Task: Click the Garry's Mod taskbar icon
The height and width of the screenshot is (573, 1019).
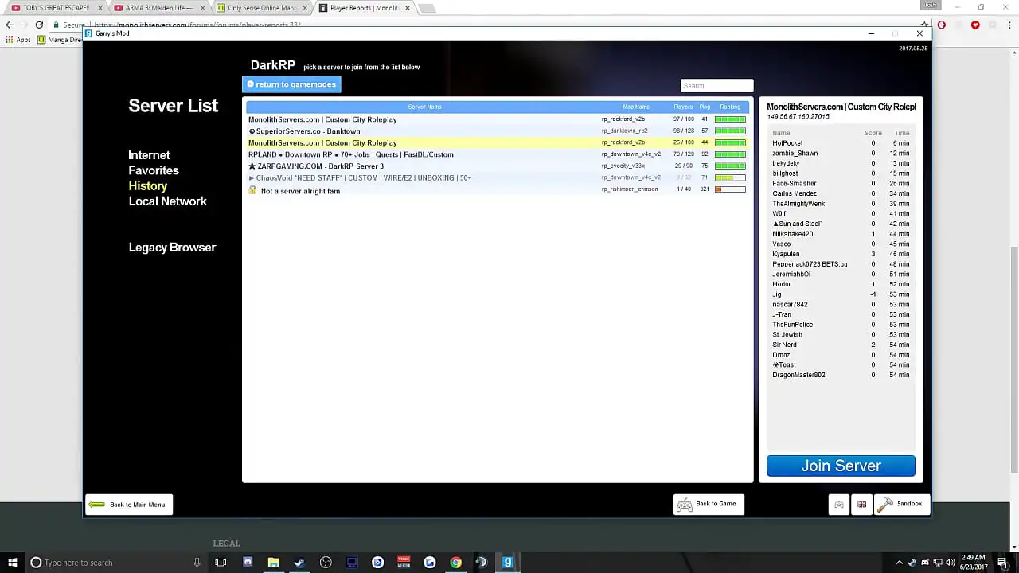Action: pos(508,563)
